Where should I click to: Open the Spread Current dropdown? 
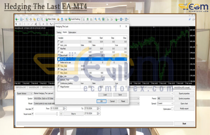[165, 104]
